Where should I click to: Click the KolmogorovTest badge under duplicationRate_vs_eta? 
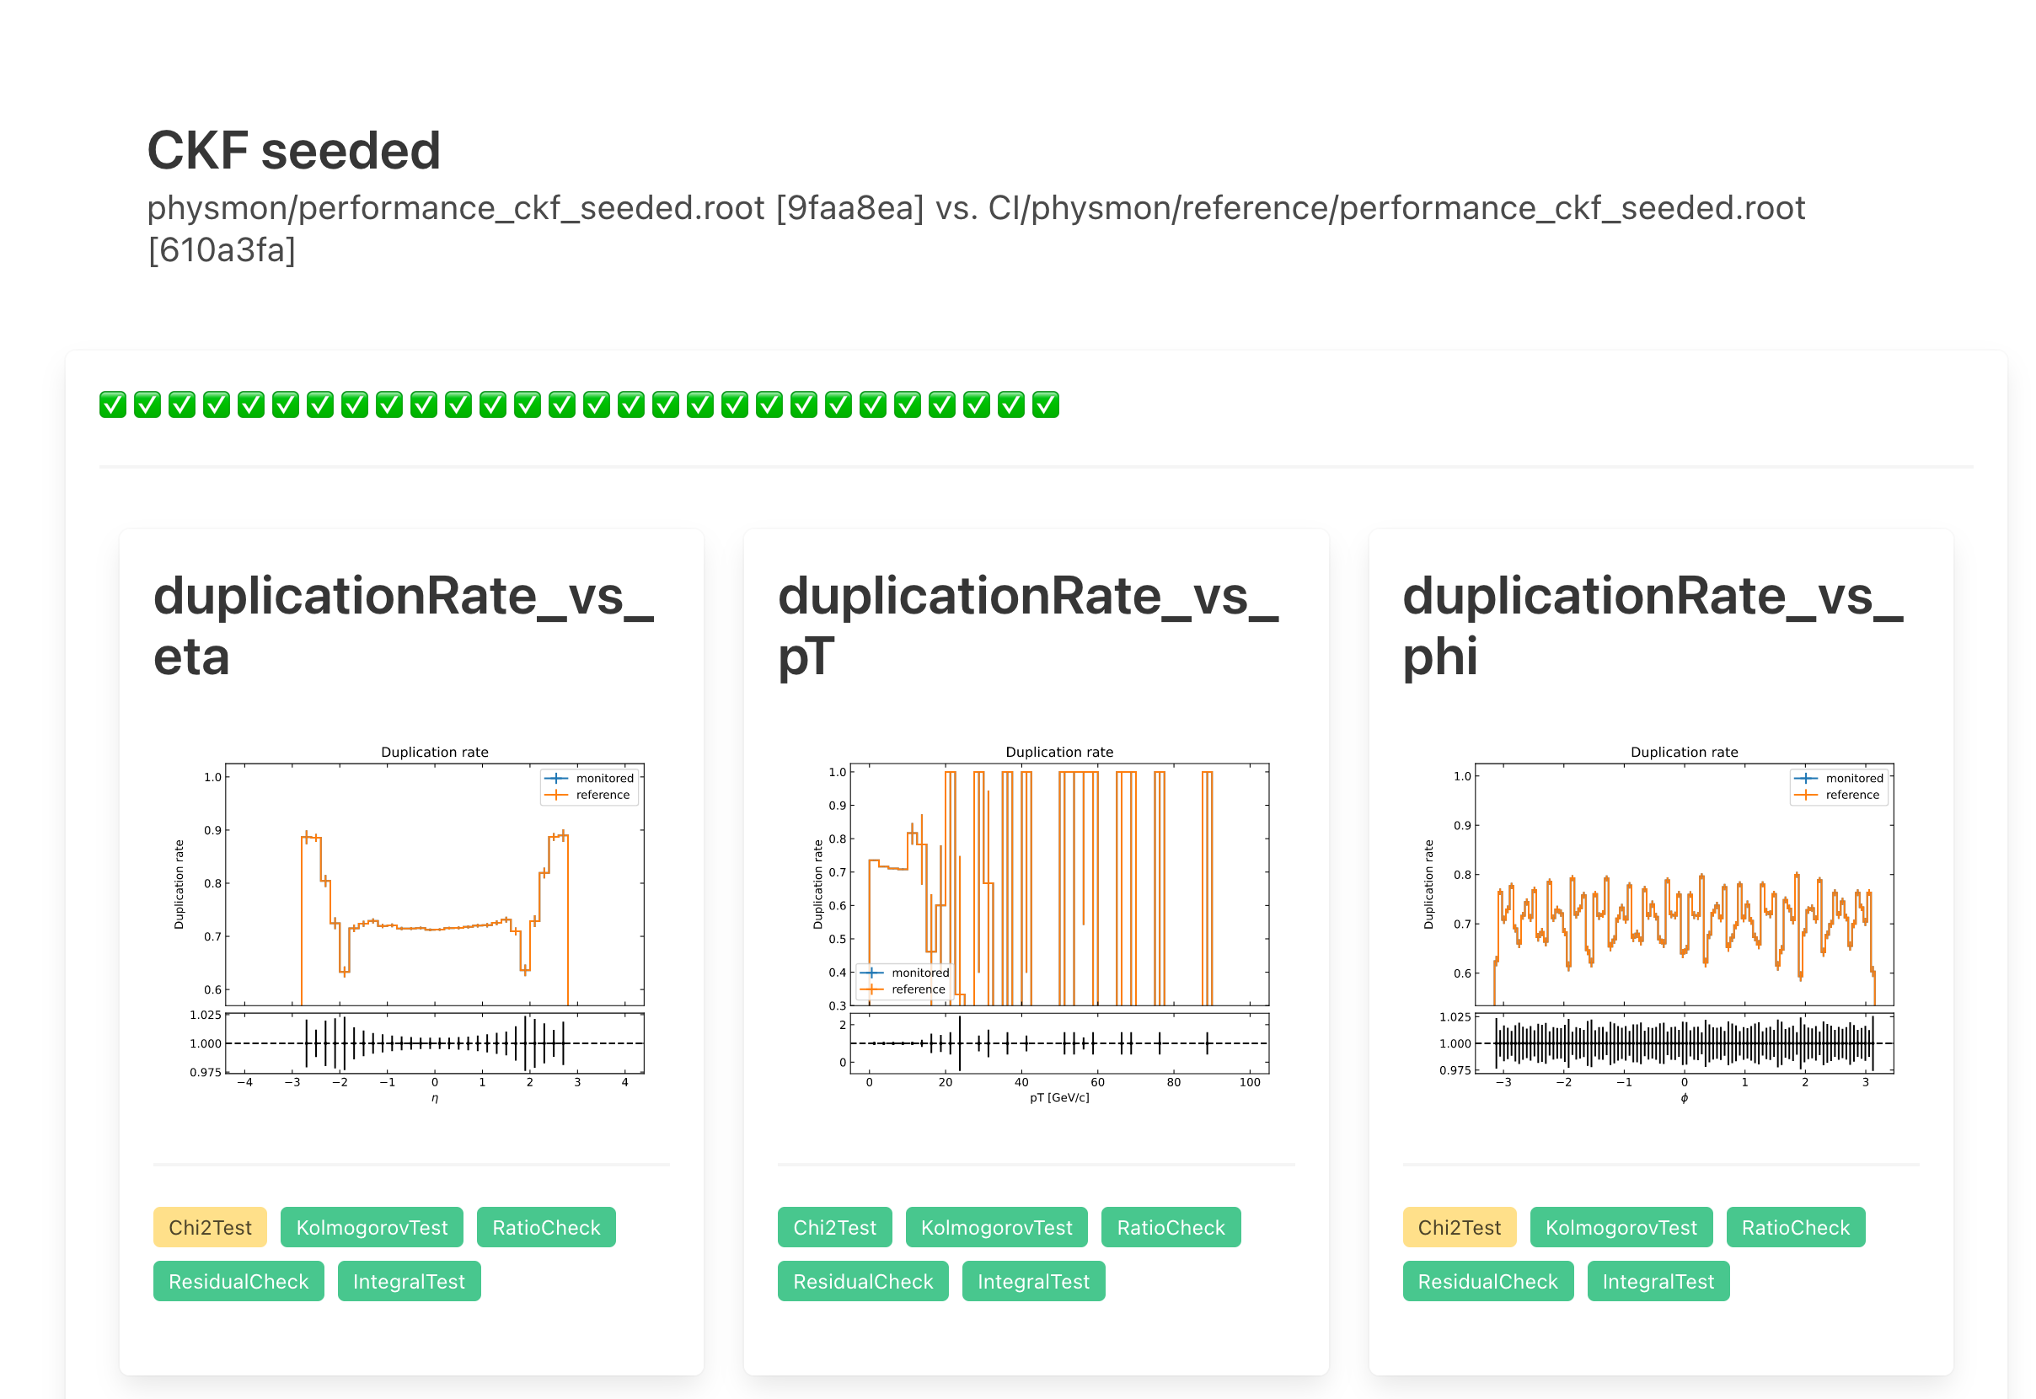pyautogui.click(x=372, y=1227)
